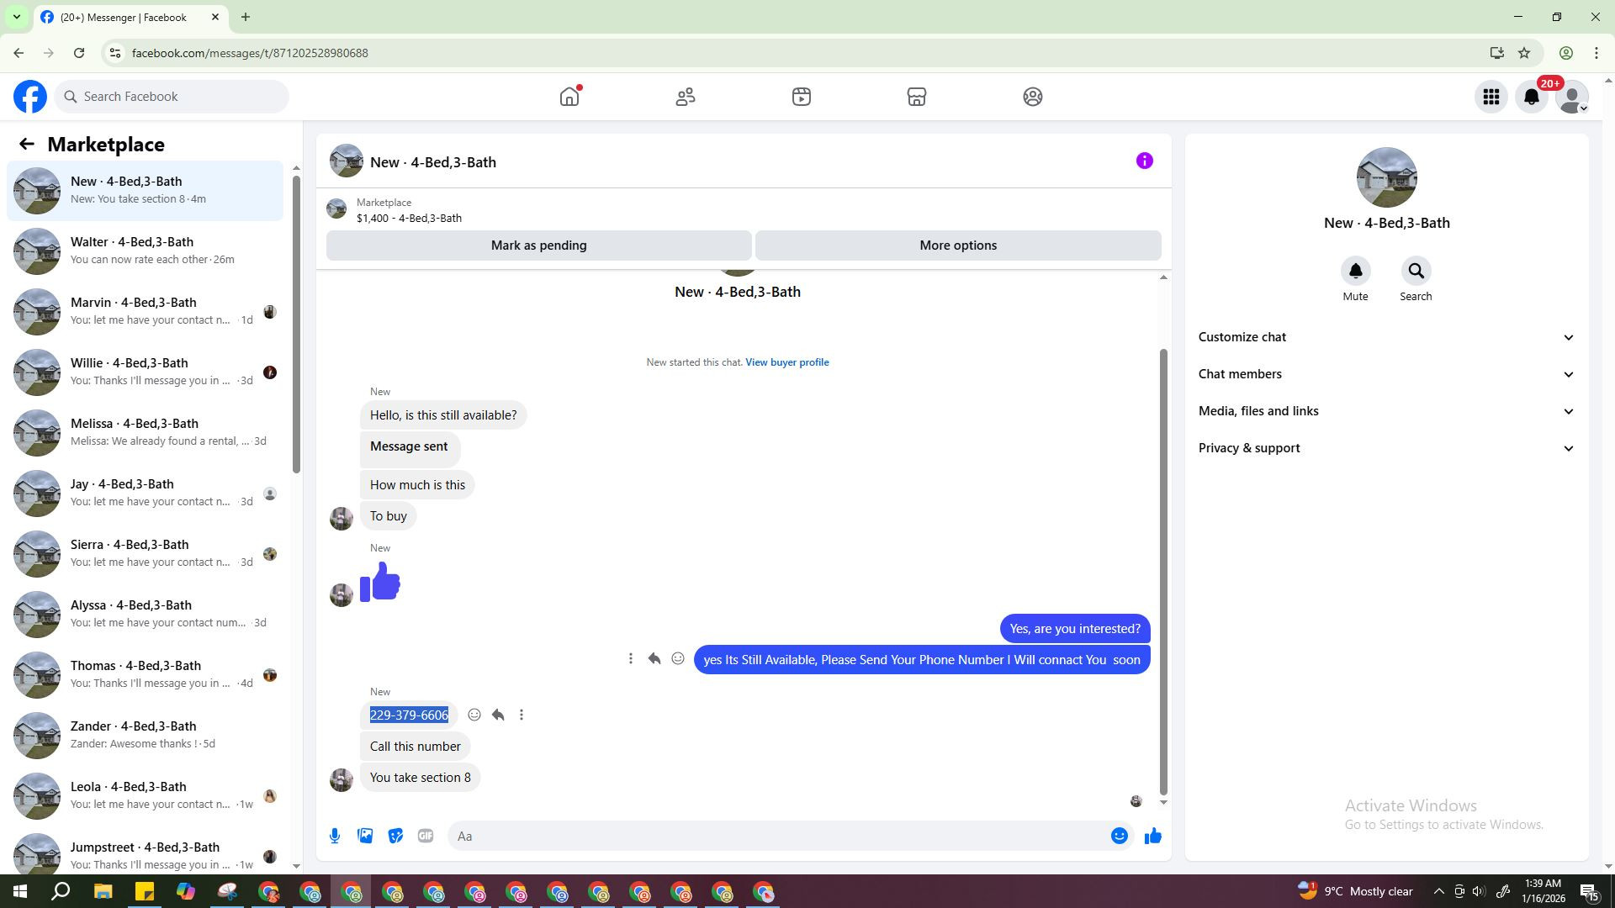Screen dimensions: 1615x908
Task: Click the voice clip microphone icon
Action: (335, 836)
